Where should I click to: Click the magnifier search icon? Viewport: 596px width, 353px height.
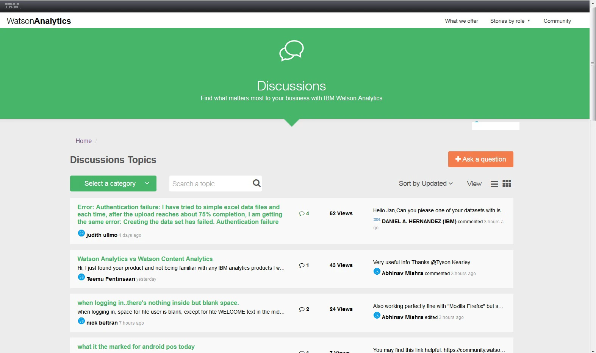click(x=257, y=183)
